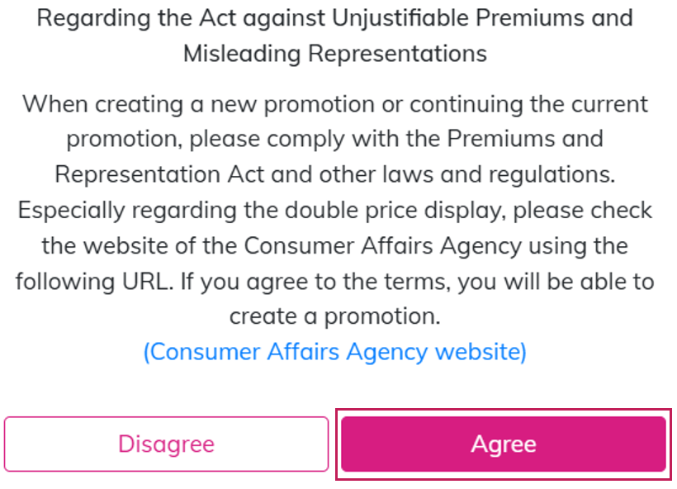Click the line starting "following URL. If you agree"
677x489 pixels.
click(x=334, y=281)
